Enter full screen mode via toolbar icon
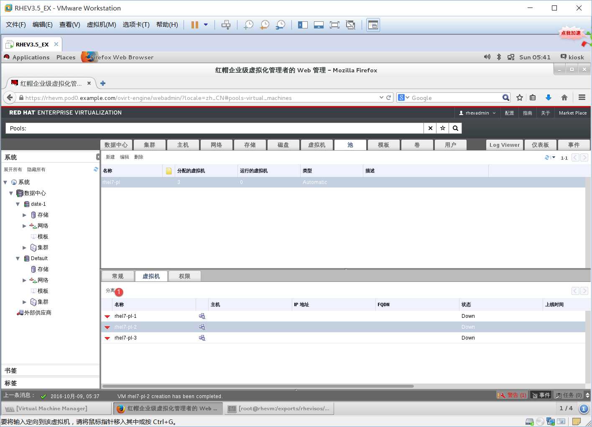 point(334,25)
